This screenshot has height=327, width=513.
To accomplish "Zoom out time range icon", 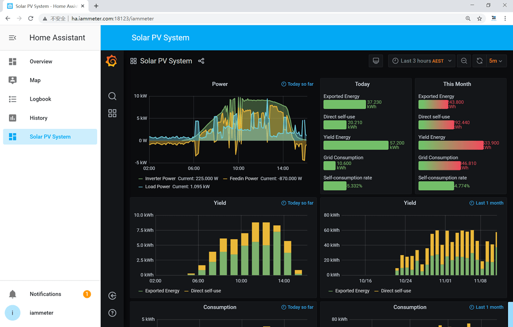I will tap(464, 61).
